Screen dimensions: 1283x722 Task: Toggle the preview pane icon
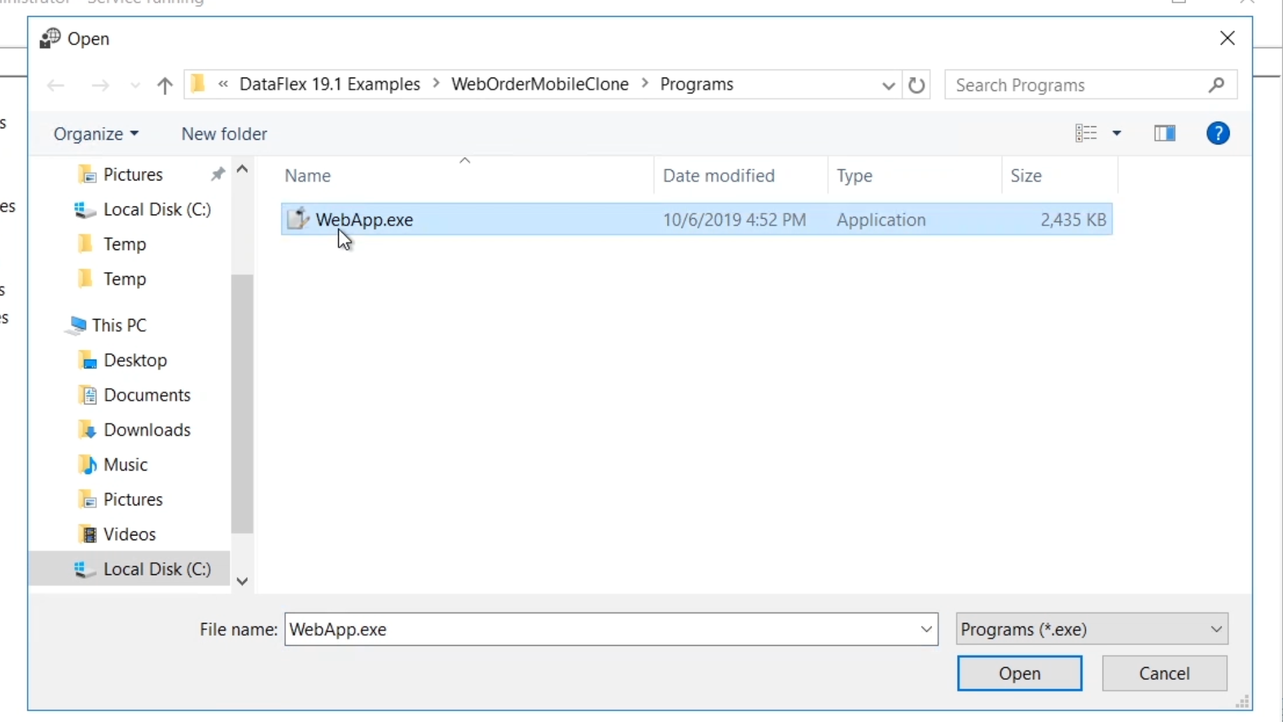[x=1165, y=134]
